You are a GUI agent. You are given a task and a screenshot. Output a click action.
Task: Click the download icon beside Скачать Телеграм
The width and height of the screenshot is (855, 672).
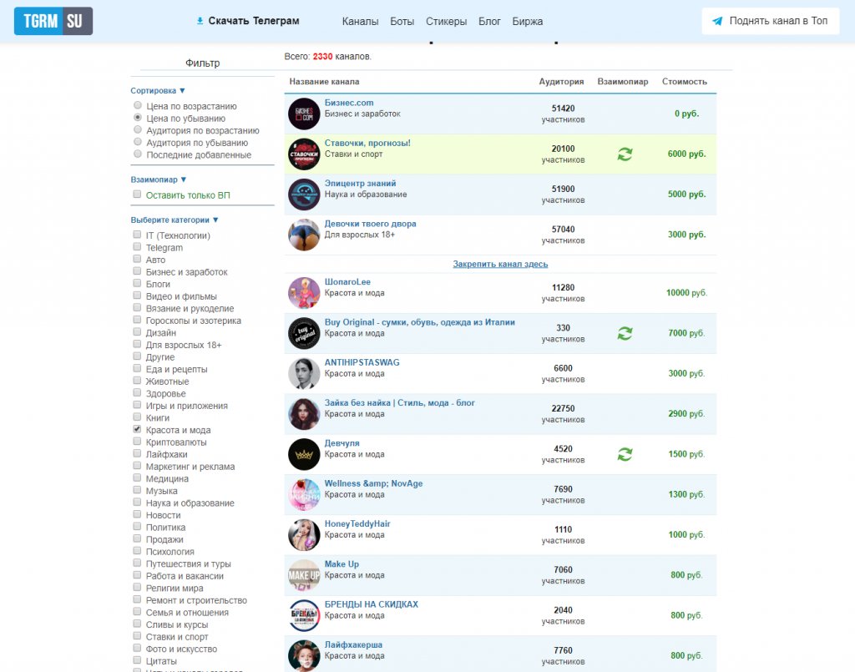(200, 21)
